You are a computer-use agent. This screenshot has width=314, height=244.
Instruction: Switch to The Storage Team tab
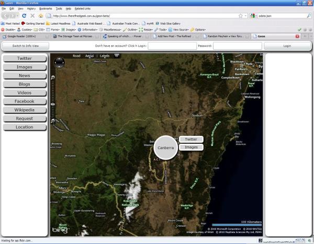click(75, 36)
